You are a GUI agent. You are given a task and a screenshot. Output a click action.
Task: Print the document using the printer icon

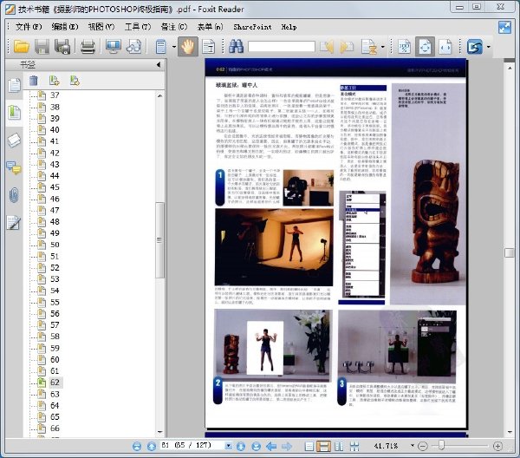tap(88, 47)
